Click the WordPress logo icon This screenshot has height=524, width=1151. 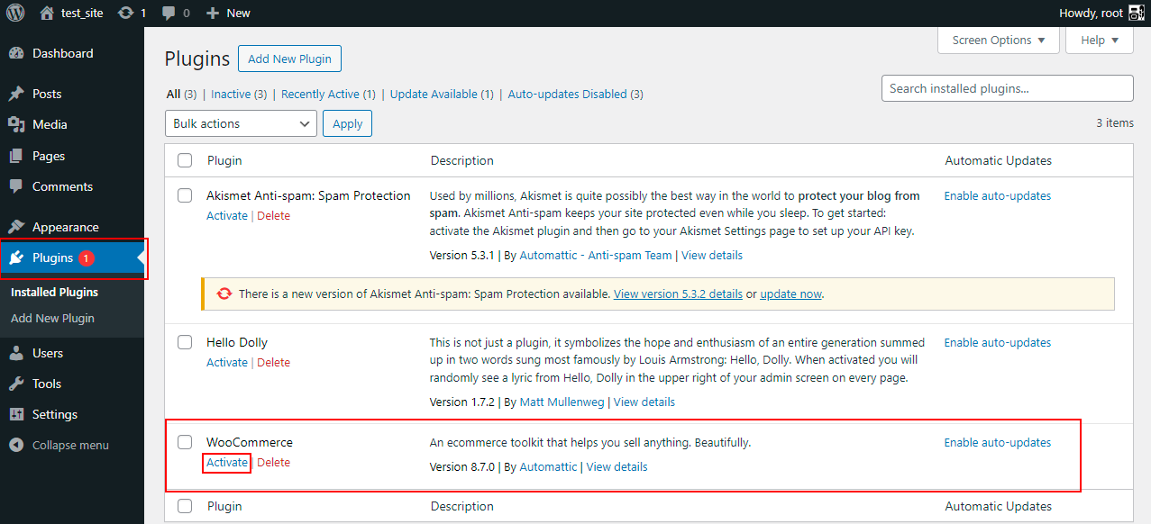(x=15, y=13)
